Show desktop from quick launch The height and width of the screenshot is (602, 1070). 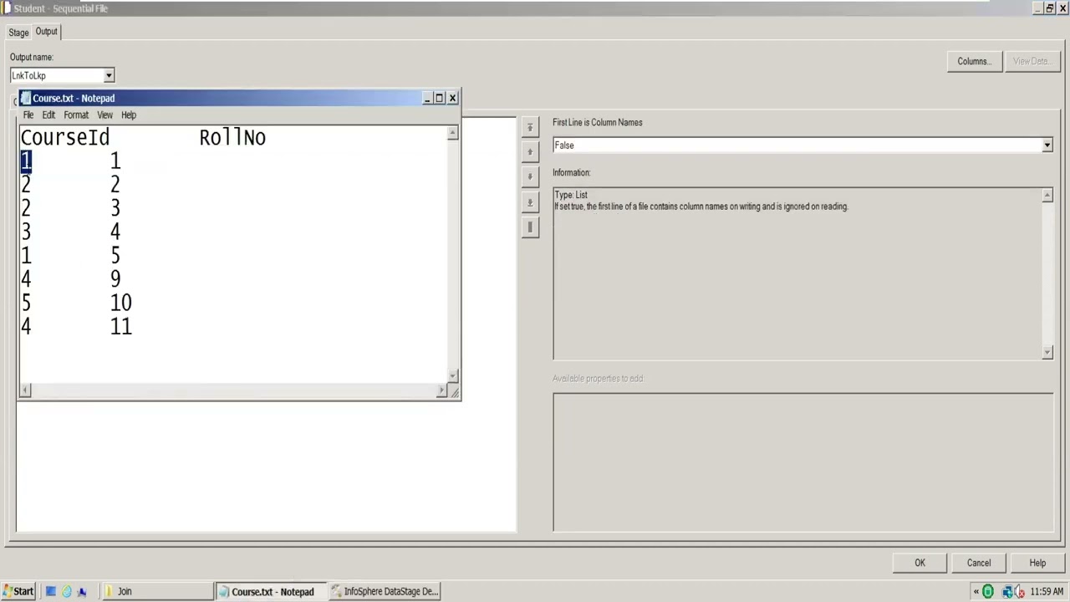51,591
